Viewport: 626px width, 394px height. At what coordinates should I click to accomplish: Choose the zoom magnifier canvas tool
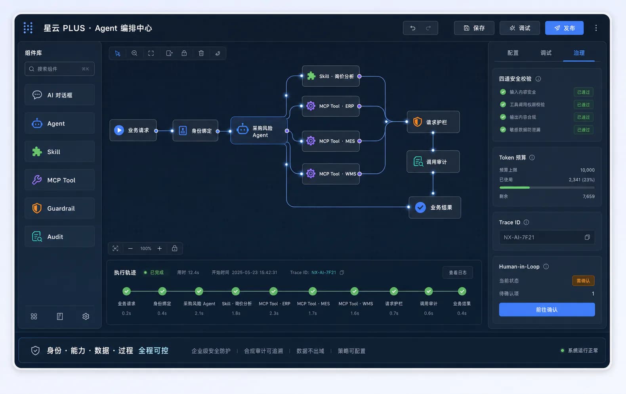coord(134,53)
